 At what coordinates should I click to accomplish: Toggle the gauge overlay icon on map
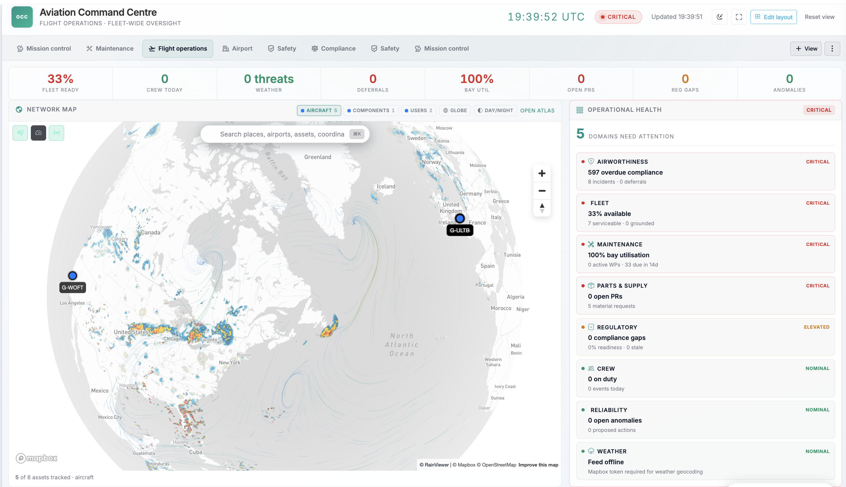click(38, 133)
